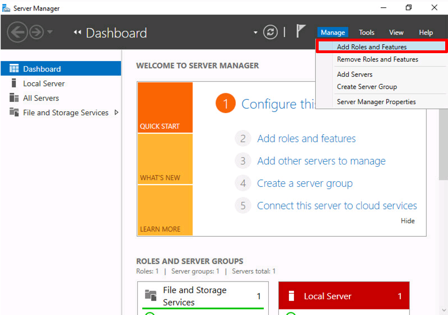The width and height of the screenshot is (448, 315).
Task: Click File and Storage Services sidebar icon
Action: (14, 112)
